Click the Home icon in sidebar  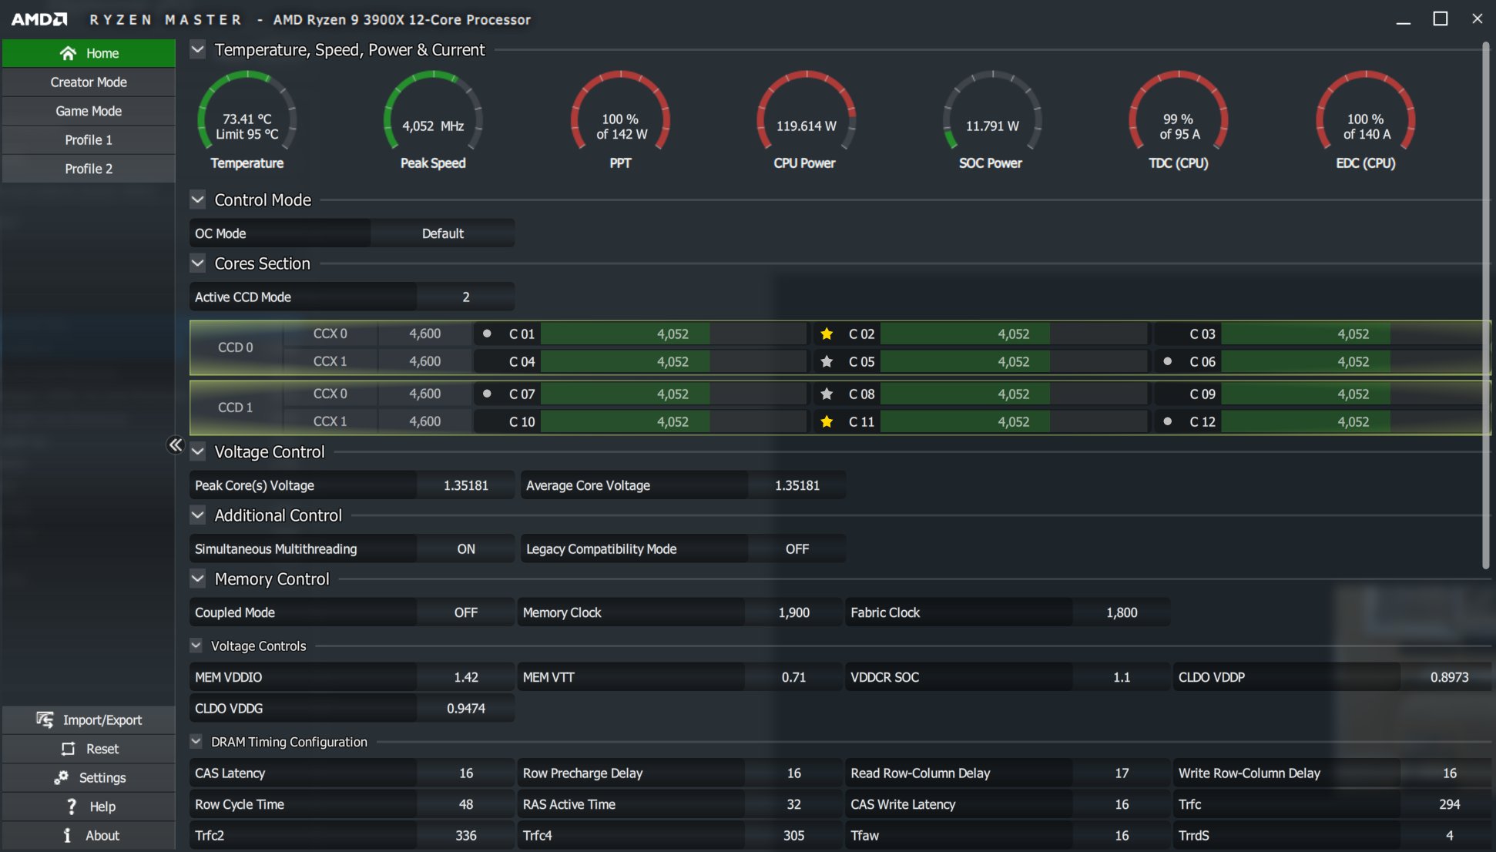click(x=68, y=53)
